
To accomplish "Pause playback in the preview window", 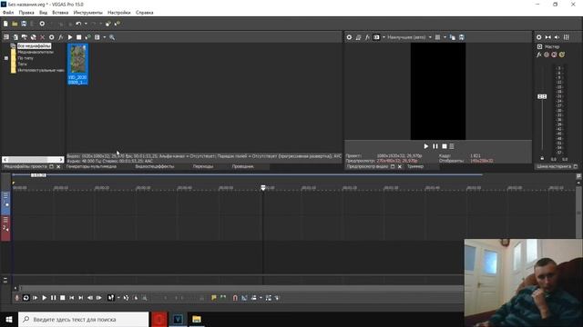I will [x=435, y=146].
